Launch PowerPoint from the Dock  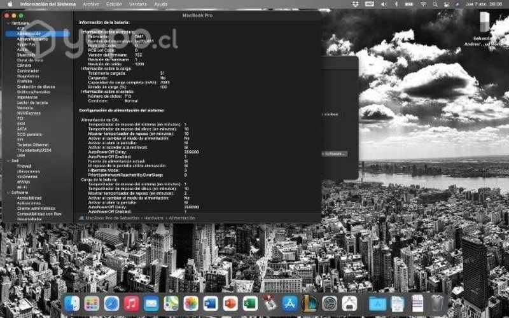[230, 304]
